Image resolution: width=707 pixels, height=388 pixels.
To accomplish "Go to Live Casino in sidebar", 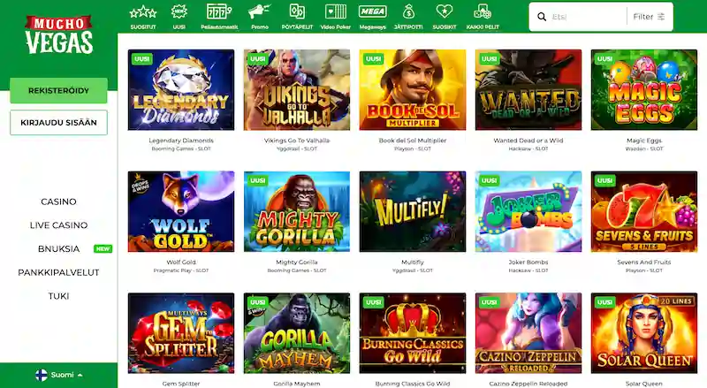I will point(58,225).
